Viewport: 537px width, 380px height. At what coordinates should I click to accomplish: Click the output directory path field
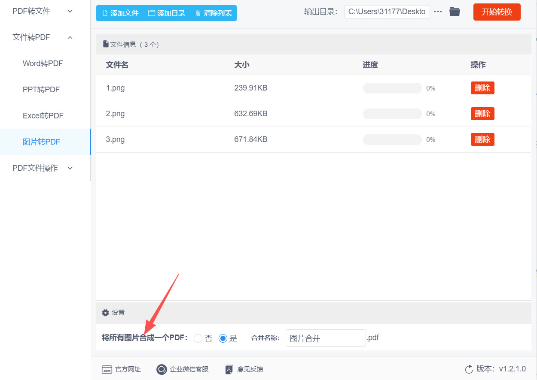point(387,12)
